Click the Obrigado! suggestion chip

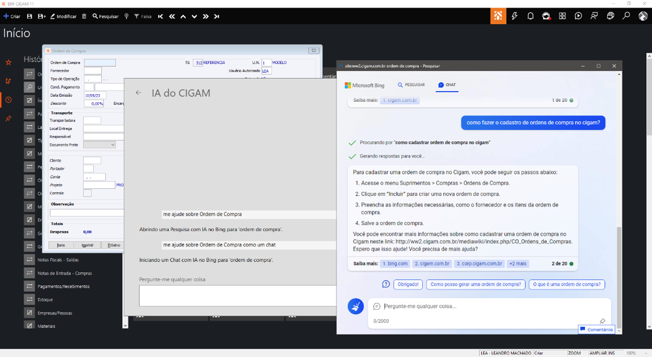coord(408,284)
